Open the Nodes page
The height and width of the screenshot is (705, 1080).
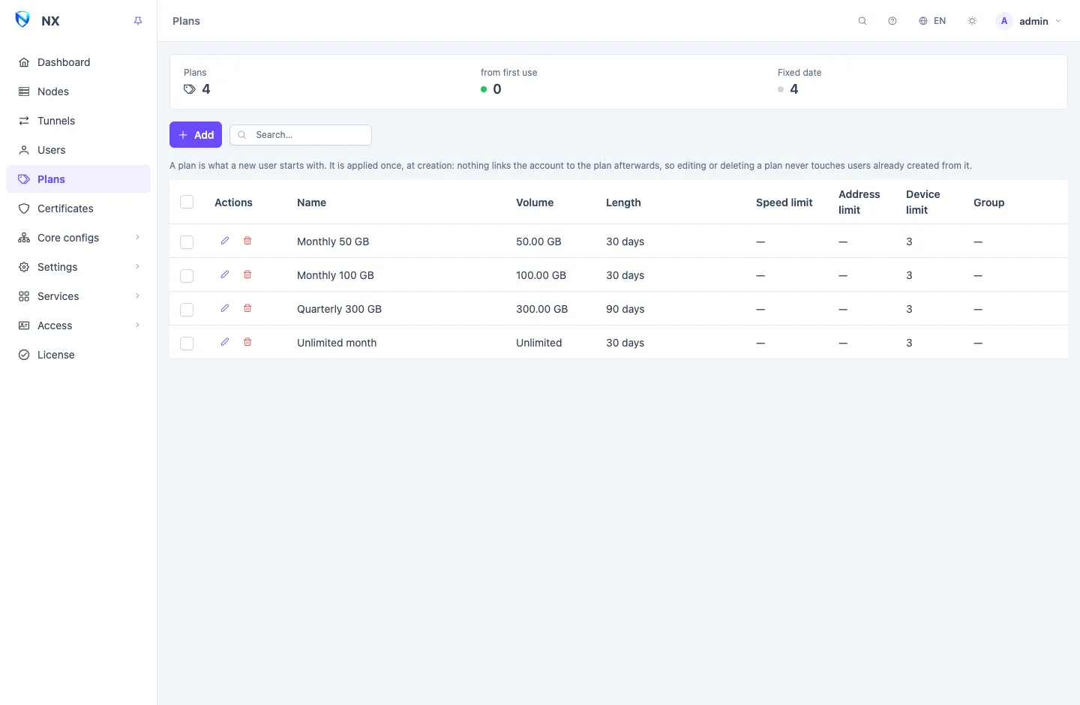[79, 91]
